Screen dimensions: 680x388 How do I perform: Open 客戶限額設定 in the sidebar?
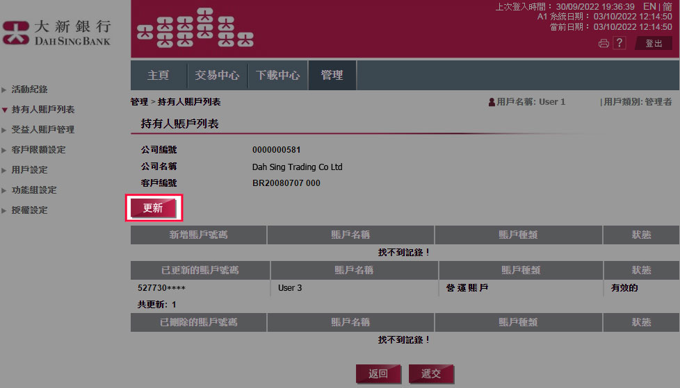(x=39, y=150)
